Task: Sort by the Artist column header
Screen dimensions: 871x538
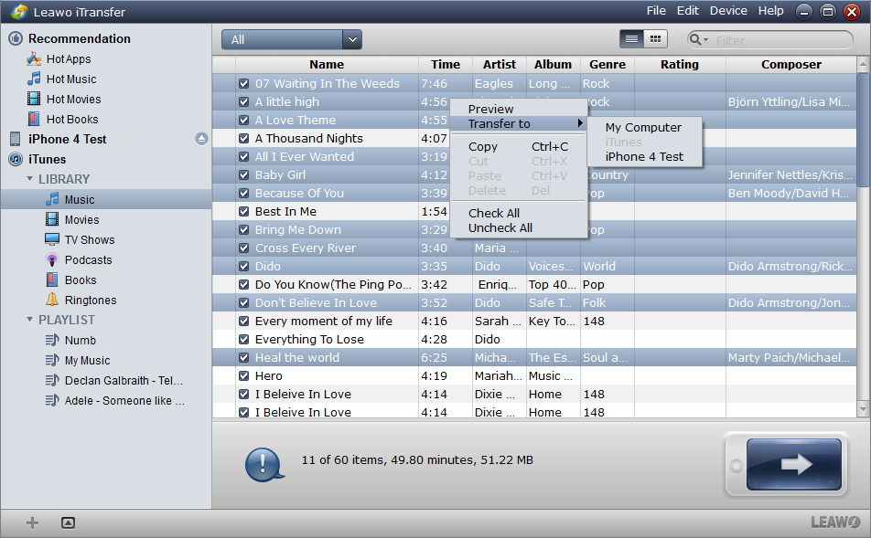Action: coord(500,64)
